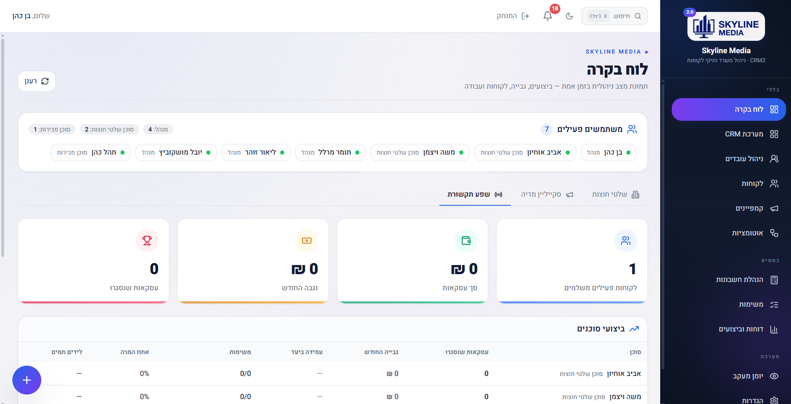Select the ליאור זוהר user chip

[256, 153]
